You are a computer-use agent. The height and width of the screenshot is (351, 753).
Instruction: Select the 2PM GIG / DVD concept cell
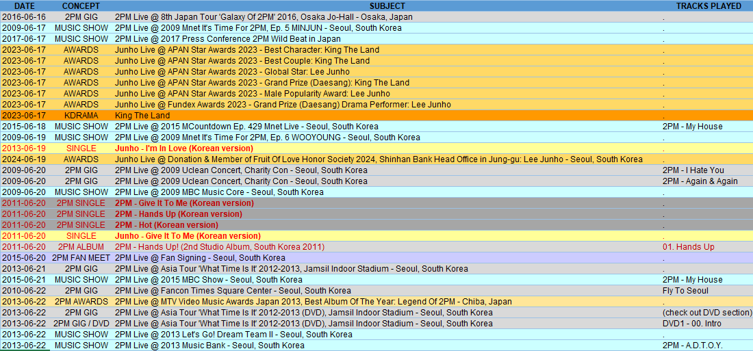coord(81,324)
